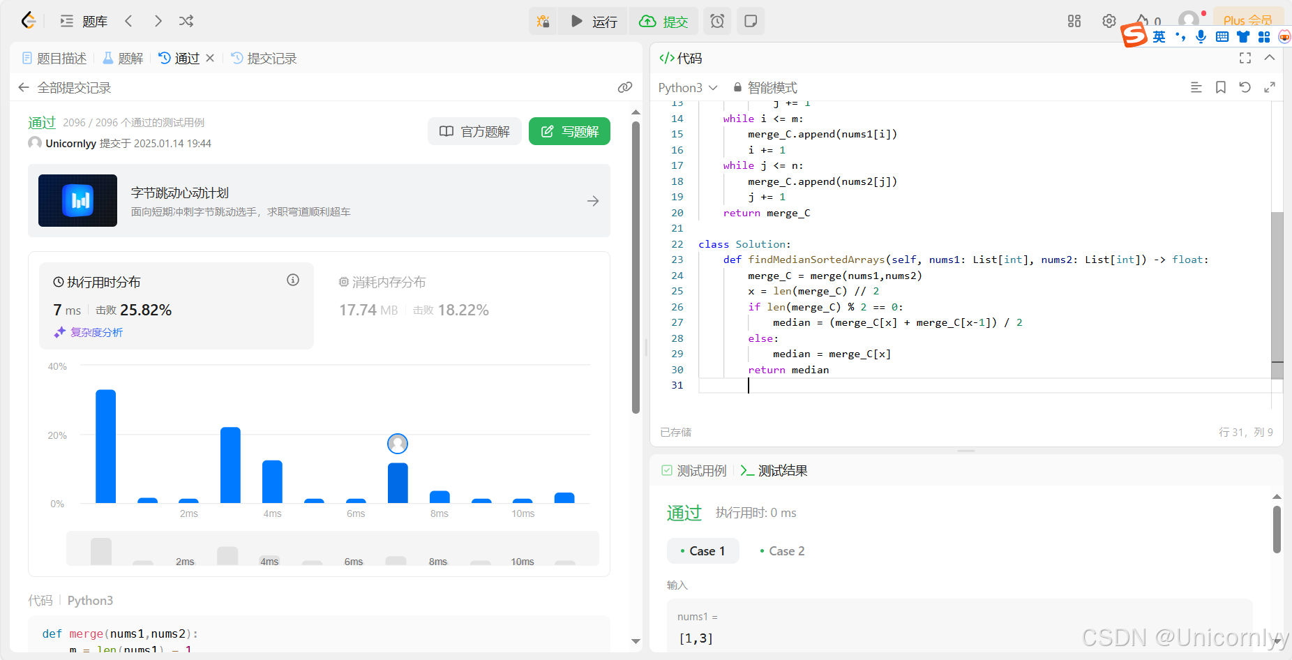Screen dimensions: 1292x660
Task: Toggle 智能模式 smart mode lock
Action: point(765,88)
